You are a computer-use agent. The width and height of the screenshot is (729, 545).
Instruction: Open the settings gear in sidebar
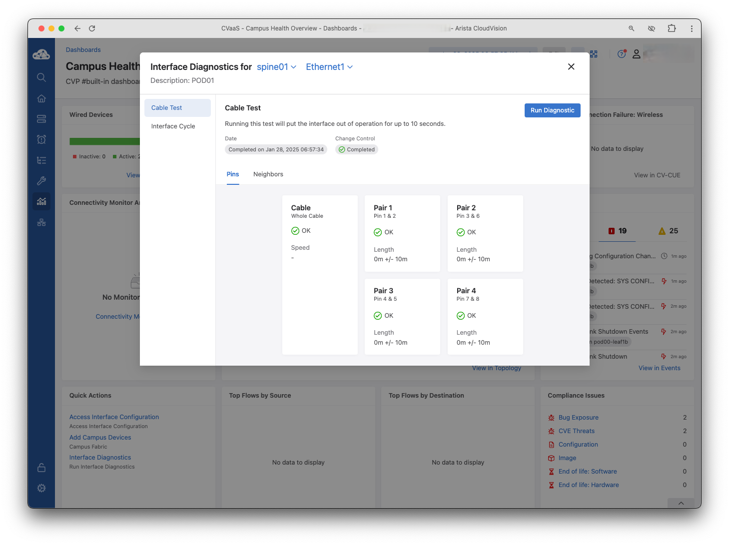click(41, 488)
